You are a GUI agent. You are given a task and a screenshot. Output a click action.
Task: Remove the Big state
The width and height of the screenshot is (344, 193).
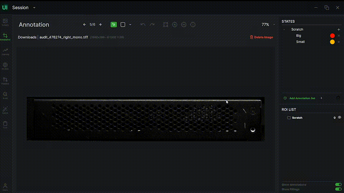point(339,36)
